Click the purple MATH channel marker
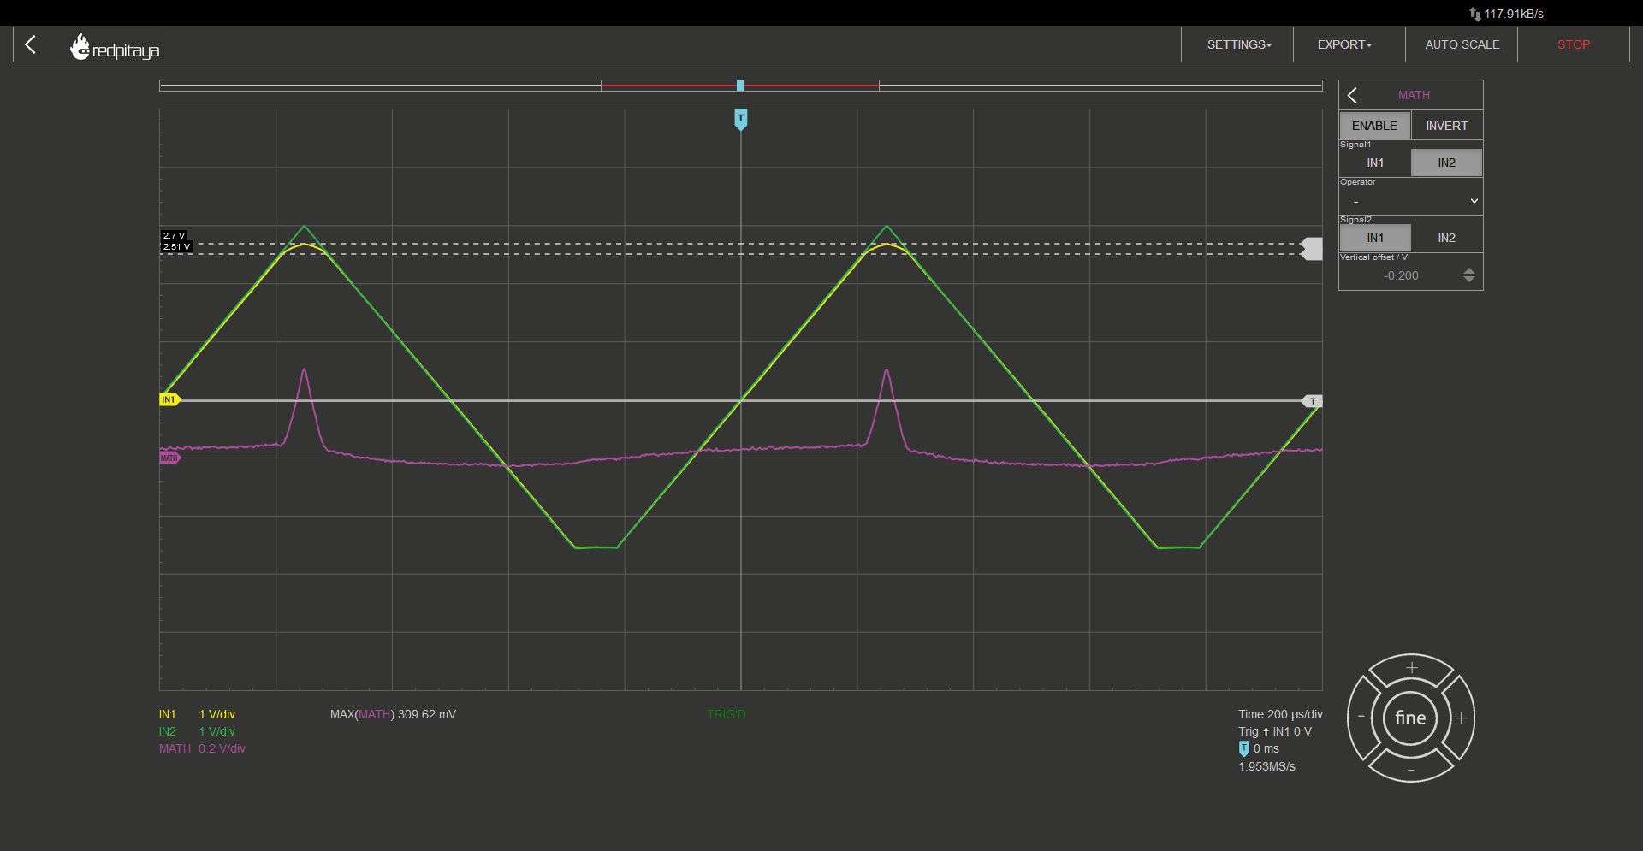The height and width of the screenshot is (851, 1643). click(169, 458)
